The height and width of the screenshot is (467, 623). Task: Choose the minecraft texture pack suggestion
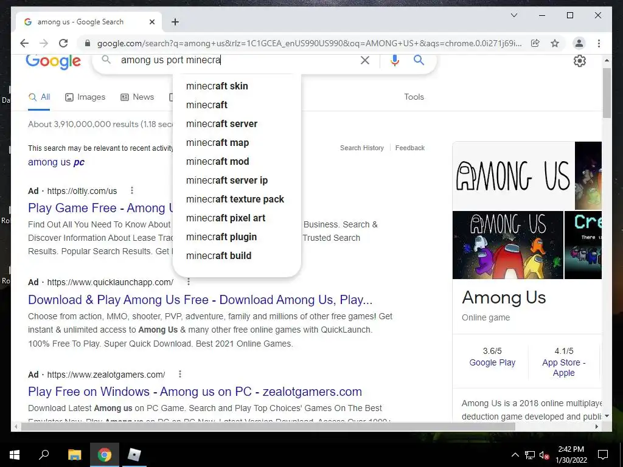point(237,199)
